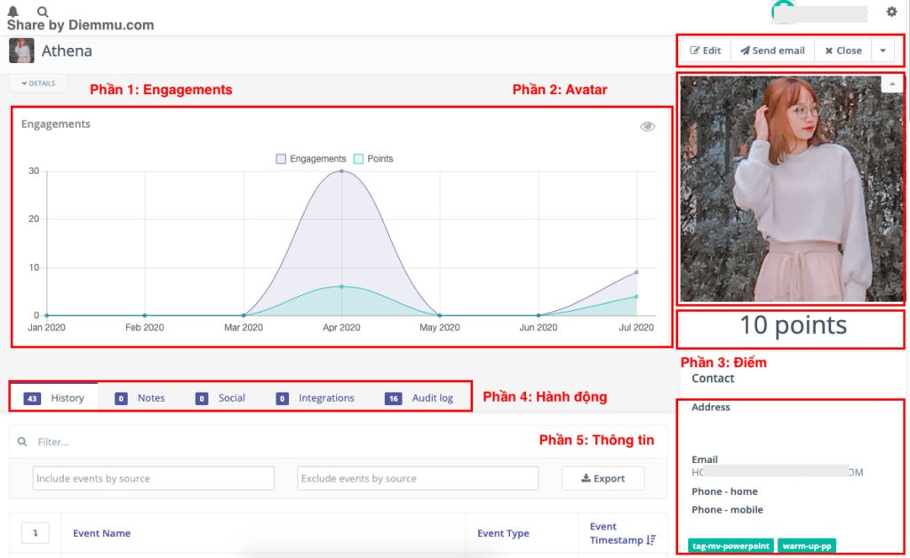Sort by the Event Timestamp column
The width and height of the screenshot is (910, 558).
[x=623, y=533]
